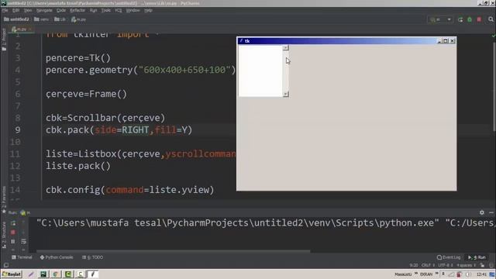Toggle the soft-wrap icon in Run panel

[23, 241]
